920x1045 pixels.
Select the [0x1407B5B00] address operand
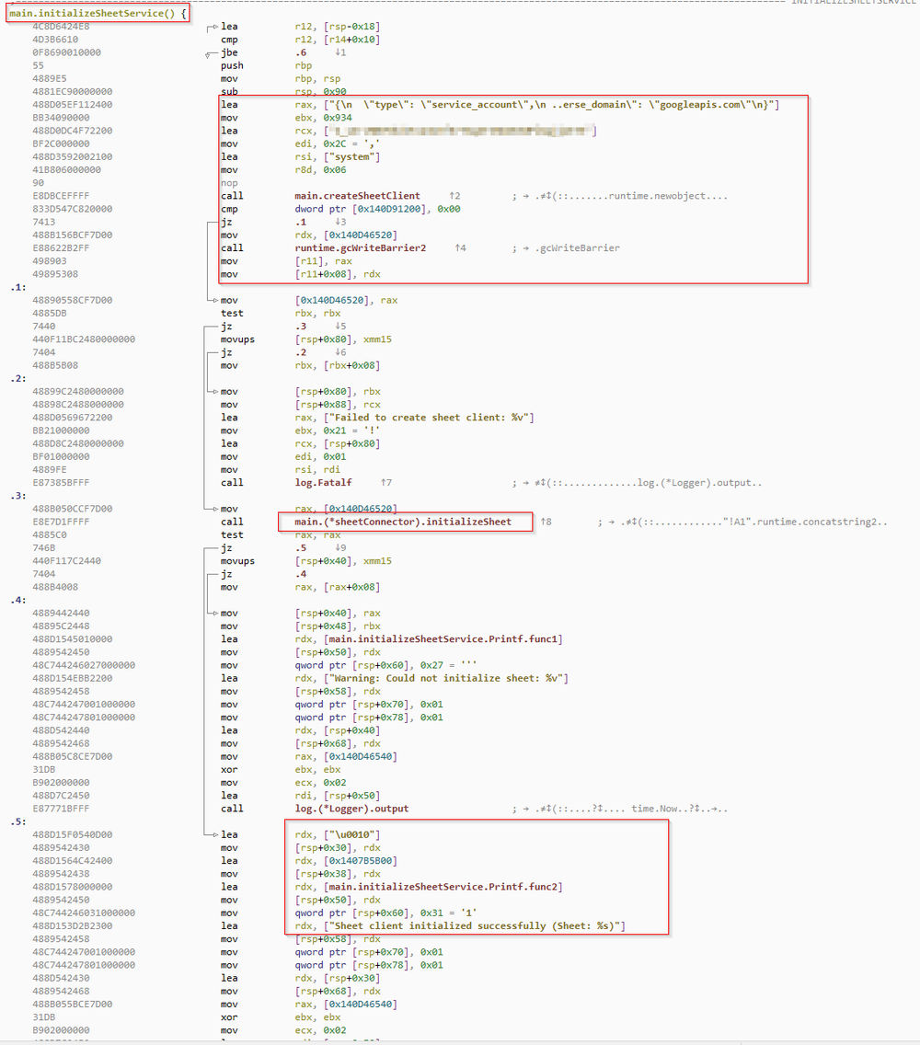click(360, 861)
